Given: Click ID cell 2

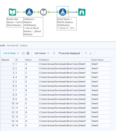Looking at the screenshot, I should point(20,69).
